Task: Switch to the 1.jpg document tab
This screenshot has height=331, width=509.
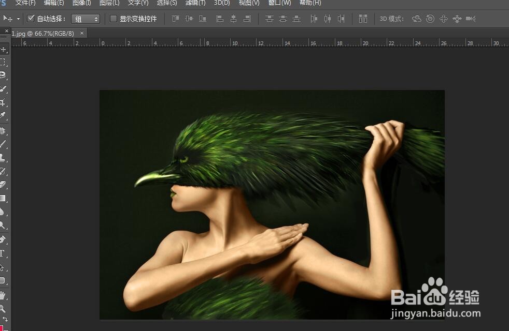Action: 43,34
